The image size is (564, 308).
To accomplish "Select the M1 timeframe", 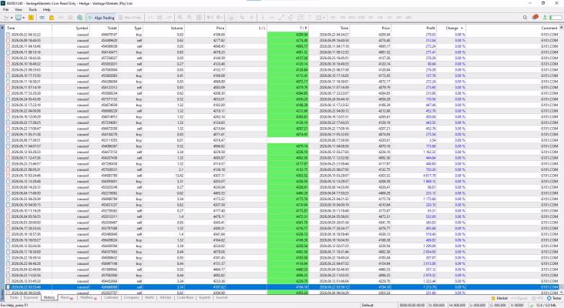I will pyautogui.click(x=333, y=17).
